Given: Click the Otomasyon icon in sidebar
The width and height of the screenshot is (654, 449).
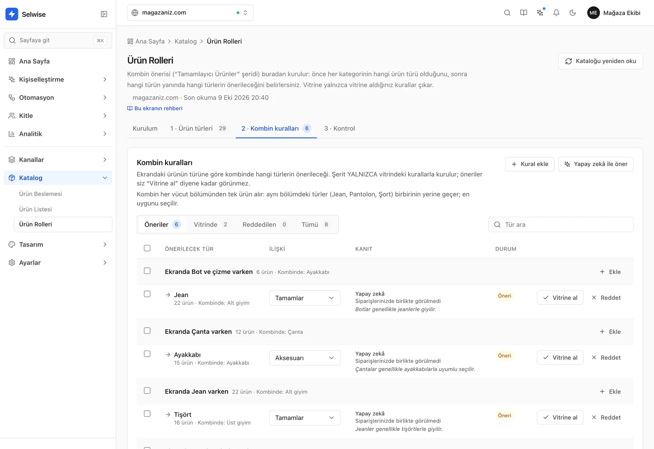Looking at the screenshot, I should click(12, 98).
